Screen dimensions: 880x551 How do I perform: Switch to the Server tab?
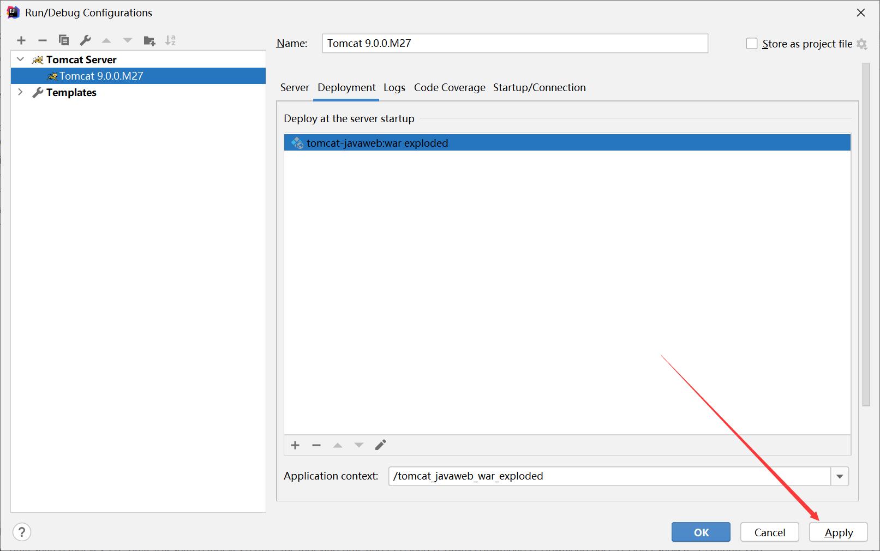pyautogui.click(x=295, y=88)
